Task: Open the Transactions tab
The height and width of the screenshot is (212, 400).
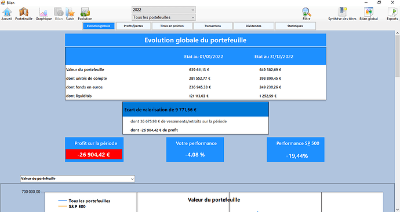Action: (x=213, y=26)
